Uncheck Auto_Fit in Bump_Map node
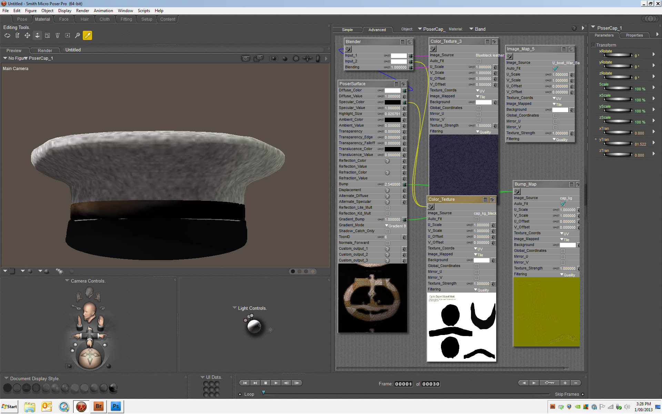Image resolution: width=662 pixels, height=414 pixels. 563,204
